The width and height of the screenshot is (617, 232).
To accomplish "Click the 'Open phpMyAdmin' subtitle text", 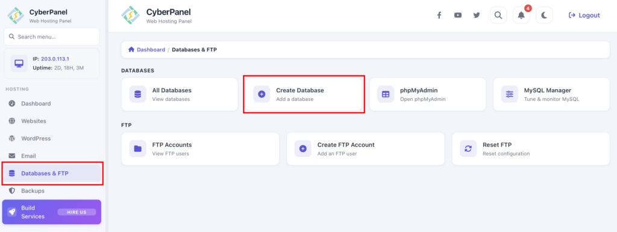I will point(423,99).
